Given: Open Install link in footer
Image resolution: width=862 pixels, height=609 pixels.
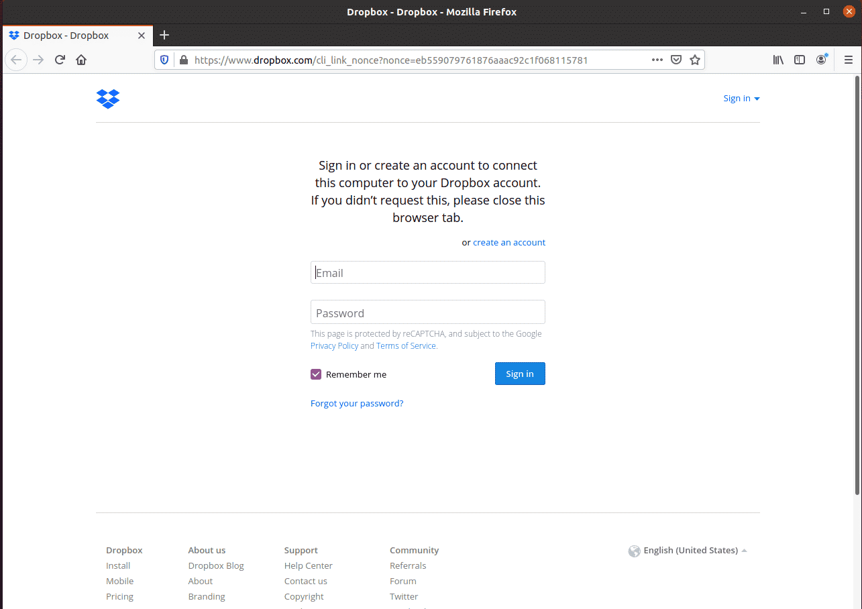Looking at the screenshot, I should pyautogui.click(x=118, y=566).
